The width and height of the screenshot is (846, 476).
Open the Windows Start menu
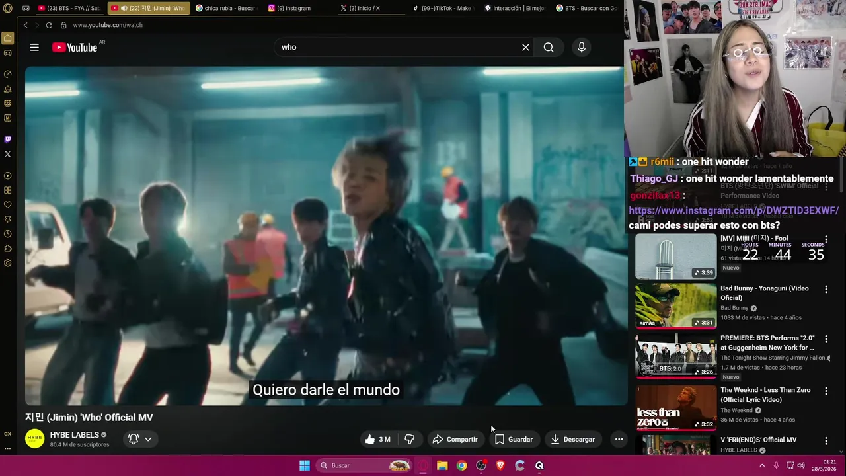tap(305, 465)
